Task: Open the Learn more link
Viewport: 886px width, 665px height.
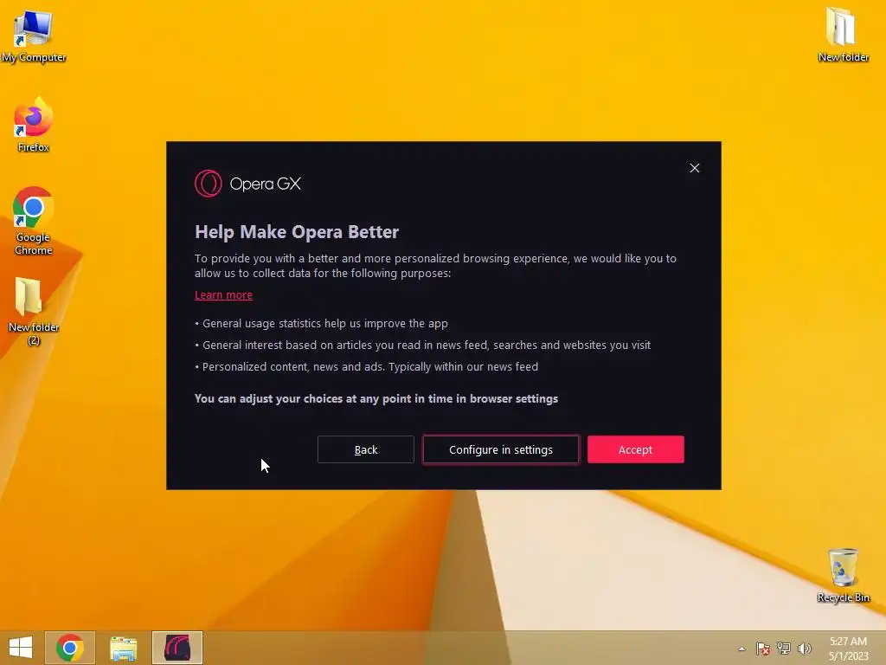Action: coord(224,294)
